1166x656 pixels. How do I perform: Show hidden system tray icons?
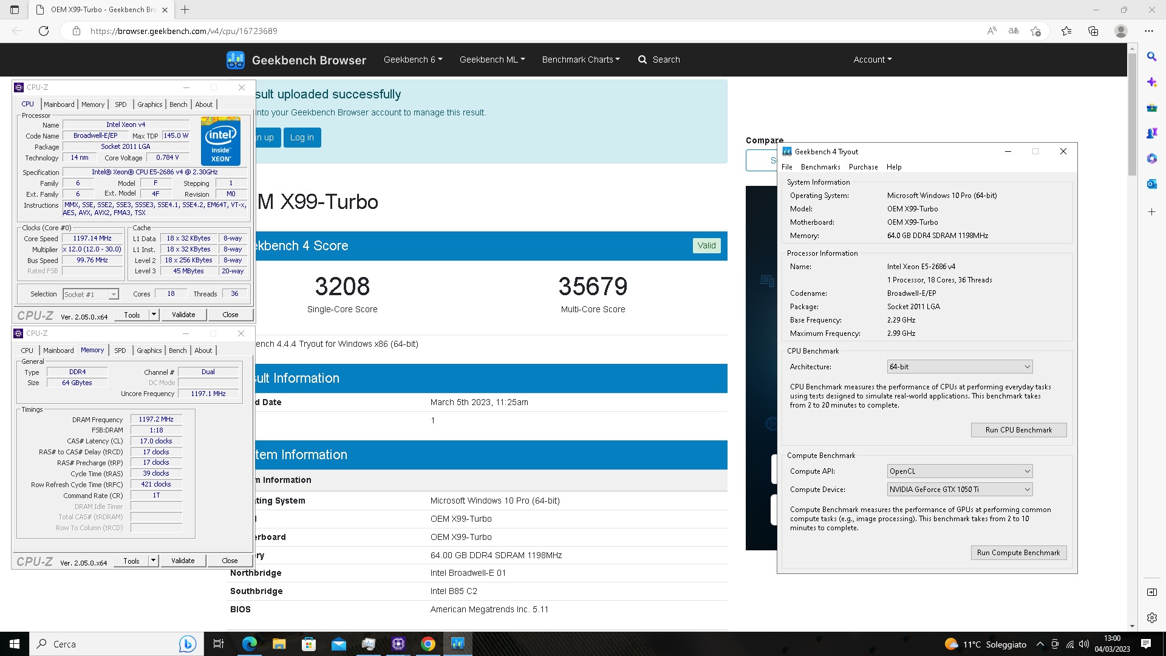pyautogui.click(x=1040, y=644)
